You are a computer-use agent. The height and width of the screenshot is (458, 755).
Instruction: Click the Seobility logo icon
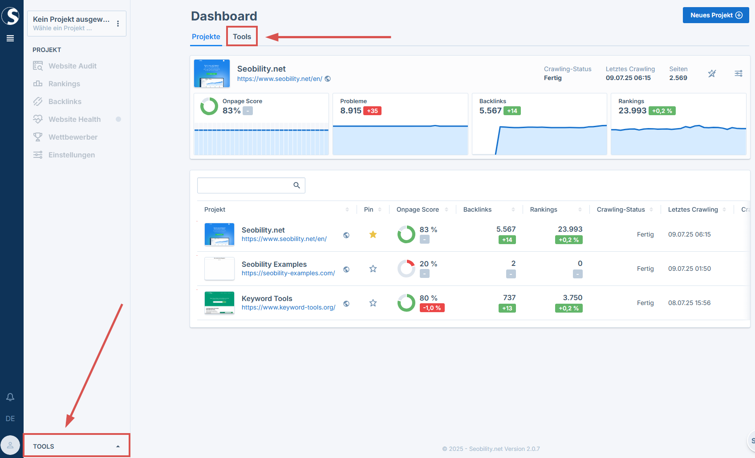(x=10, y=16)
